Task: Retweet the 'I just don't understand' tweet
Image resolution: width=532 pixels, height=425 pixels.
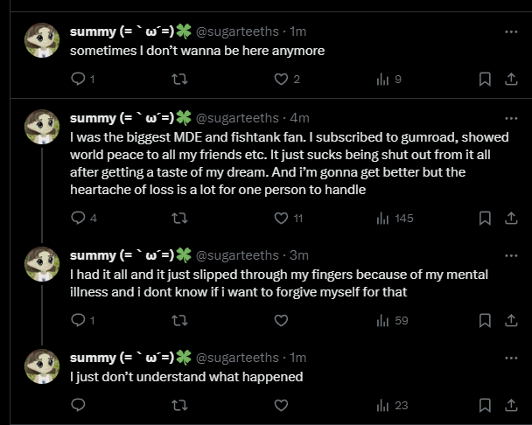Action: pos(179,406)
